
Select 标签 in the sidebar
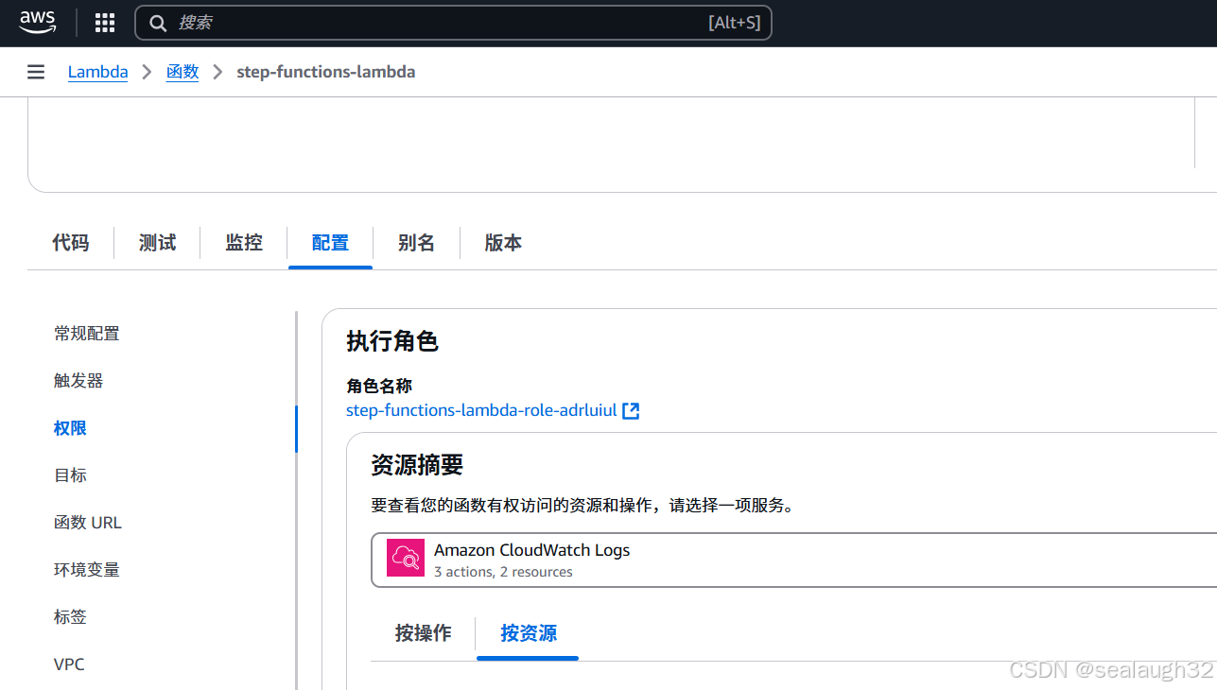(x=70, y=617)
